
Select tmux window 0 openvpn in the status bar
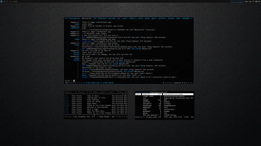tap(167, 83)
